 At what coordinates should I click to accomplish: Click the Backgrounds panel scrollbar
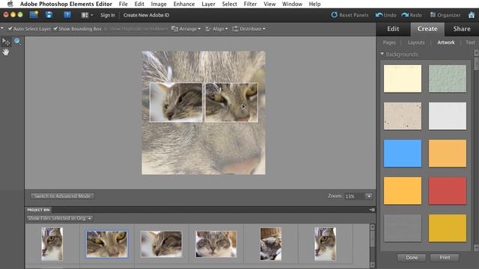(476, 150)
